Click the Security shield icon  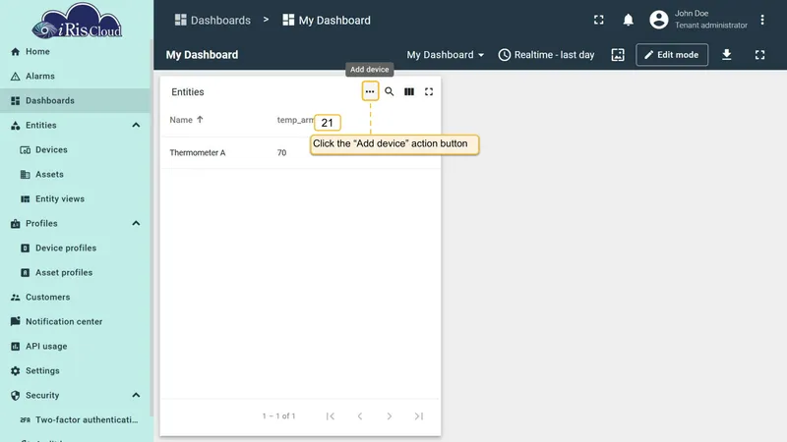pyautogui.click(x=16, y=396)
